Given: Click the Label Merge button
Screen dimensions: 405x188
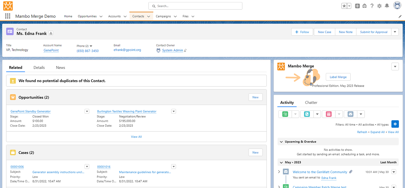Looking at the screenshot, I should click(x=338, y=77).
